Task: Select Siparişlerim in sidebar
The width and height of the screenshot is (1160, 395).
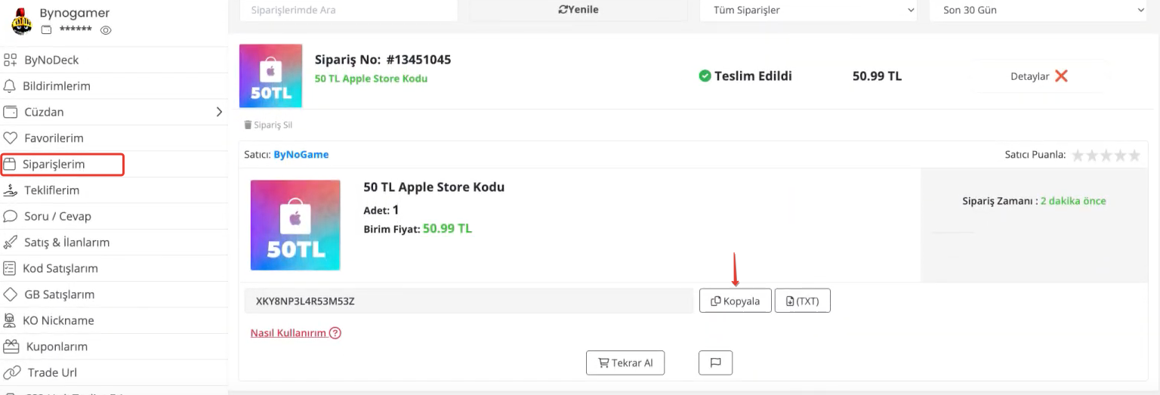Action: (x=62, y=164)
